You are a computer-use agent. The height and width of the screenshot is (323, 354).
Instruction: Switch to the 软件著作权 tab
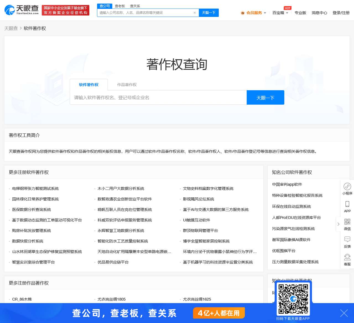tap(88, 85)
